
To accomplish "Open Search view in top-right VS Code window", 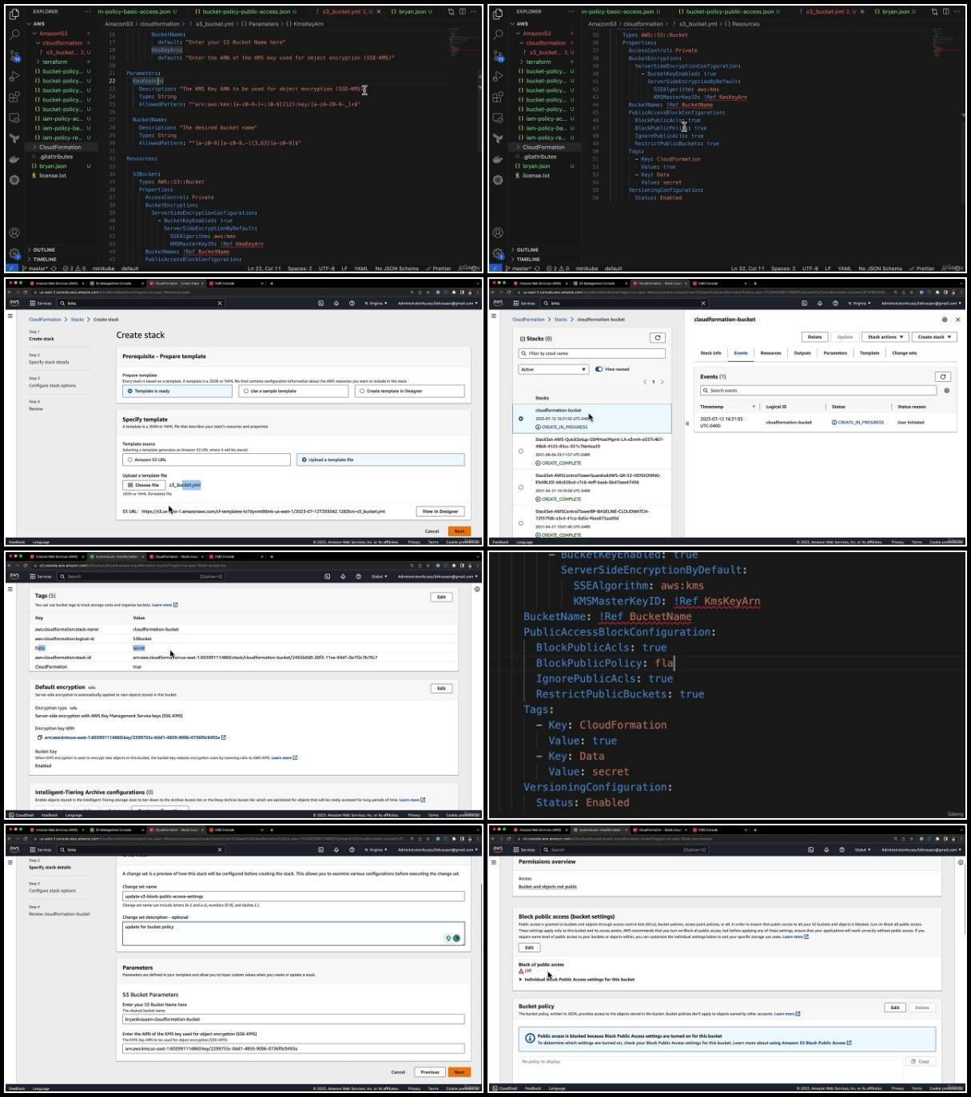I will 498,34.
